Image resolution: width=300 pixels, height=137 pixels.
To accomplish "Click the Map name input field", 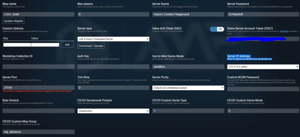I will [x=38, y=14].
